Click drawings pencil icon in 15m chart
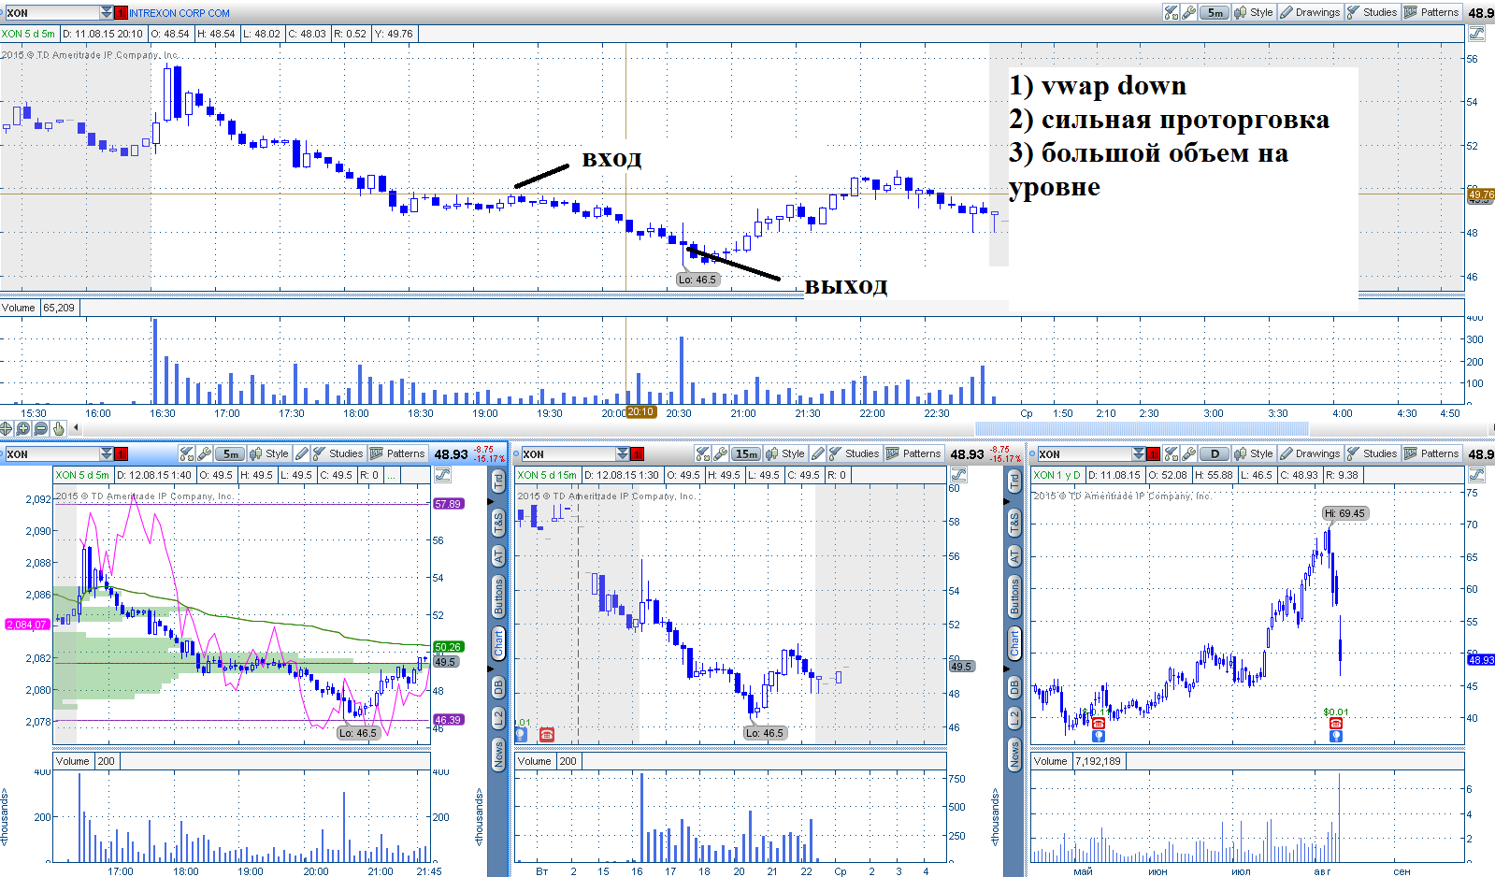This screenshot has width=1495, height=877. coord(817,453)
